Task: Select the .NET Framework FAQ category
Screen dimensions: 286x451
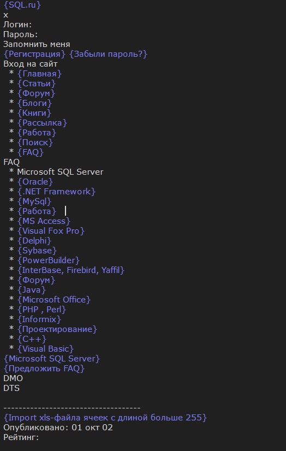Action: pos(56,192)
